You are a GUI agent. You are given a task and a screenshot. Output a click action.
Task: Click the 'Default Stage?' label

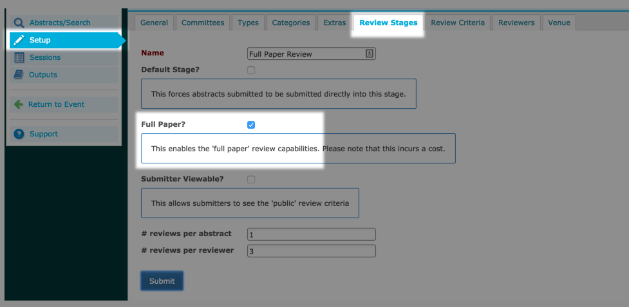170,70
